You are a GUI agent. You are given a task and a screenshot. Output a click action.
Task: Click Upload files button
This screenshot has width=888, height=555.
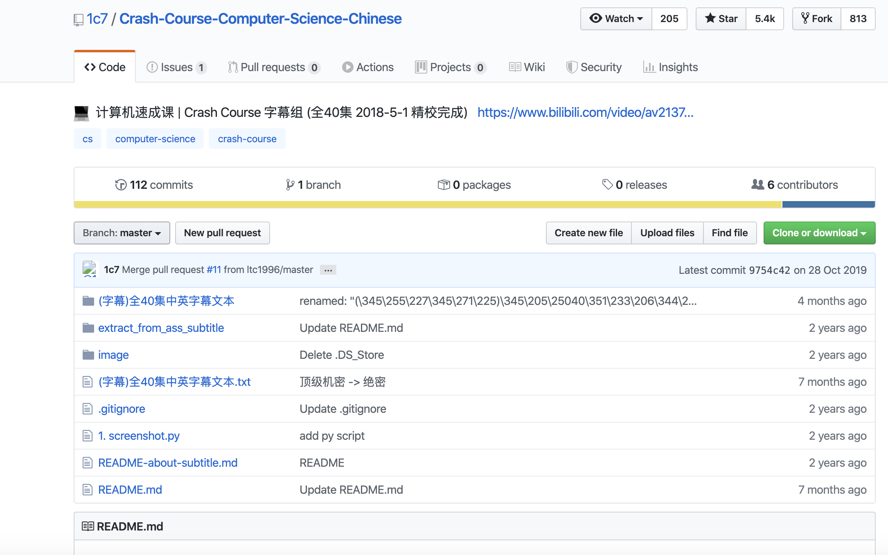click(667, 233)
